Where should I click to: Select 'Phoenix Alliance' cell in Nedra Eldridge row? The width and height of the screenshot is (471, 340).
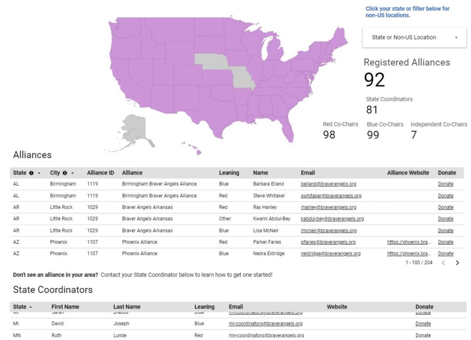click(139, 253)
